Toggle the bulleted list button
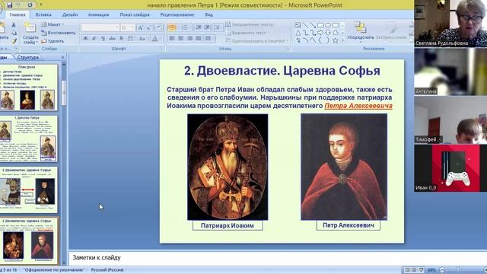487x274 pixels. (172, 27)
